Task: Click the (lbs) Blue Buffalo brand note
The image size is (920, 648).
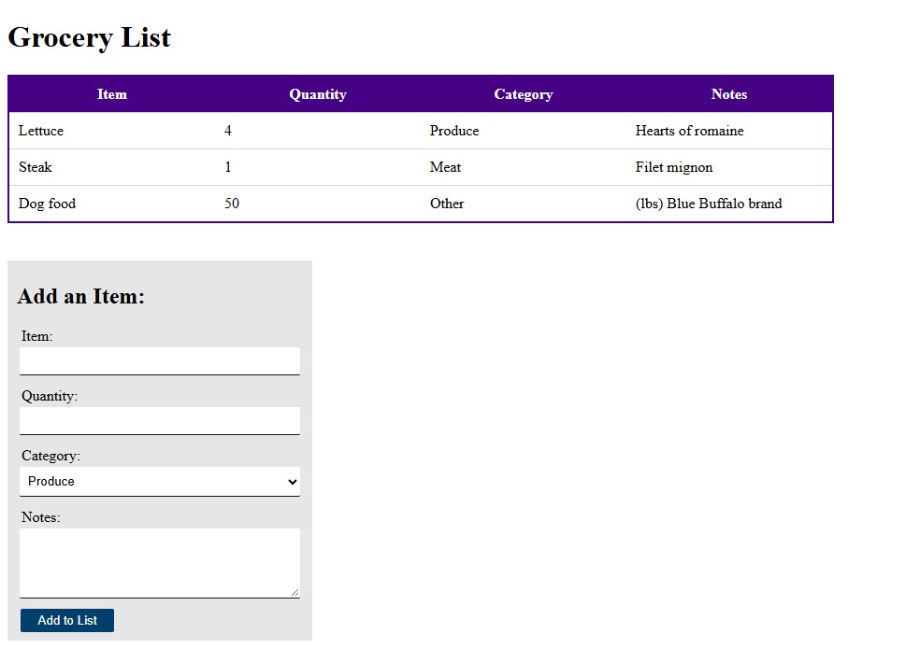Action: [729, 204]
